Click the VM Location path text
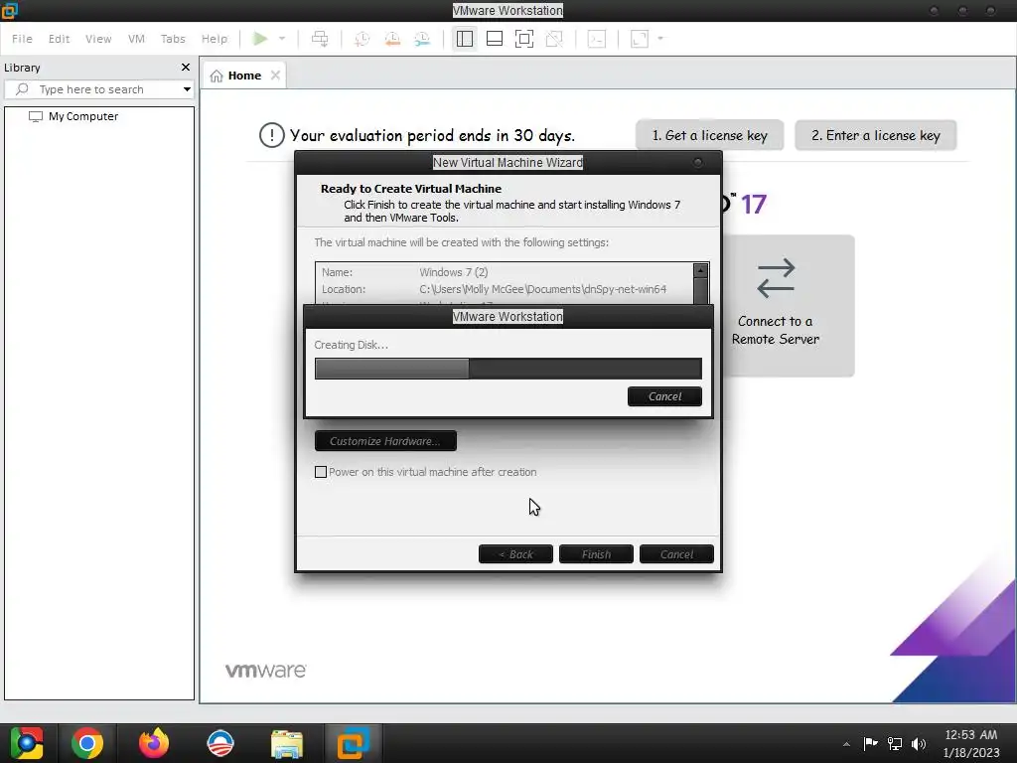 pos(543,289)
